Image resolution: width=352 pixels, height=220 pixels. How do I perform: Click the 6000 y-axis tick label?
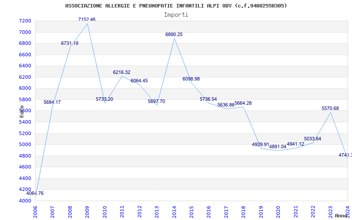pyautogui.click(x=25, y=88)
